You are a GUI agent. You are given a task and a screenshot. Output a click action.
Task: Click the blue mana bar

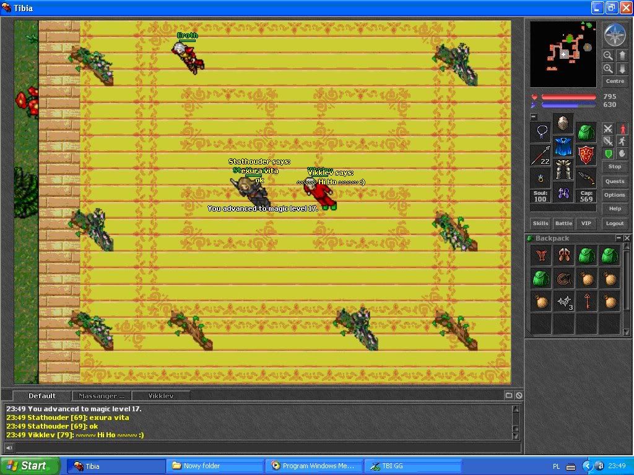click(568, 105)
